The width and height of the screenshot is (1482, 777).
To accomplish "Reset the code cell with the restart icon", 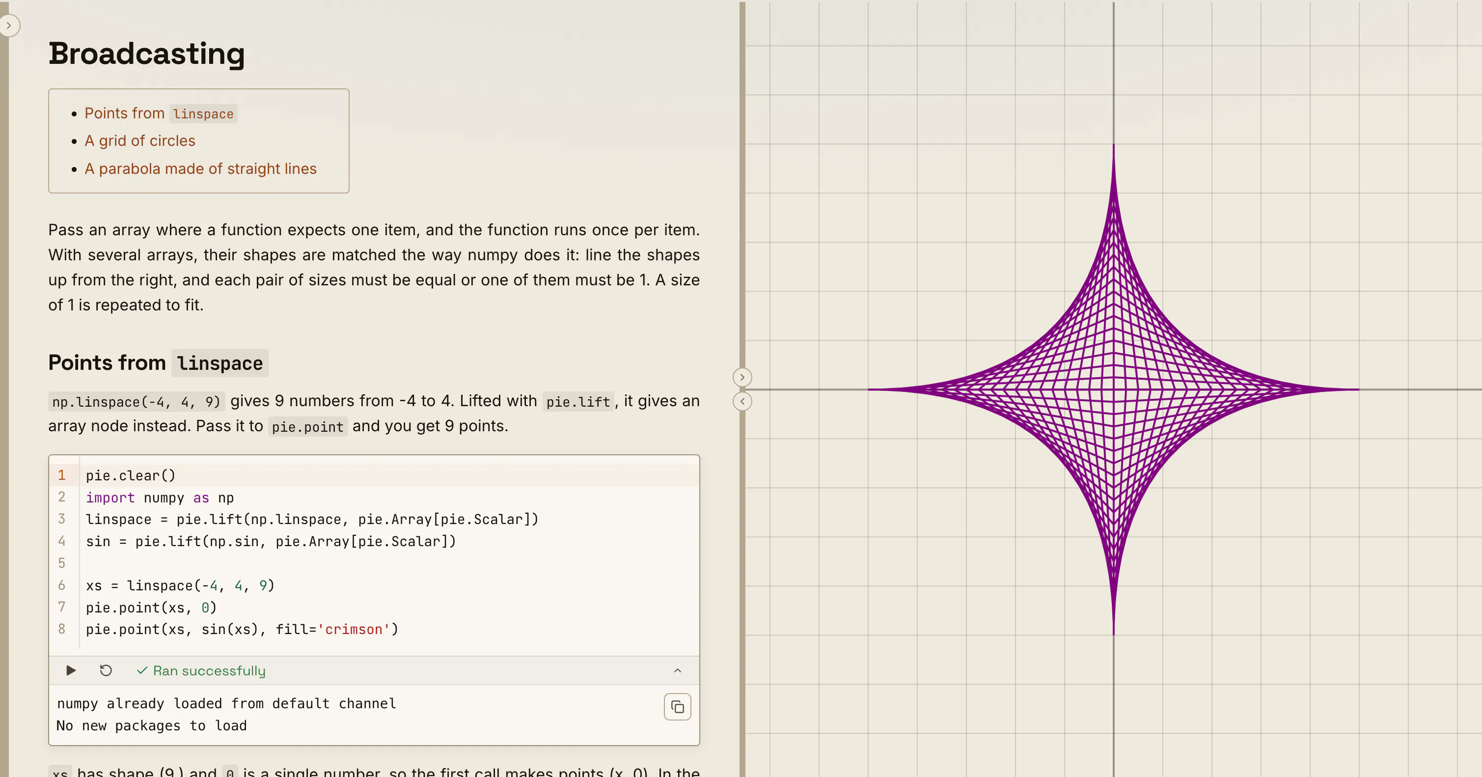I will point(106,670).
